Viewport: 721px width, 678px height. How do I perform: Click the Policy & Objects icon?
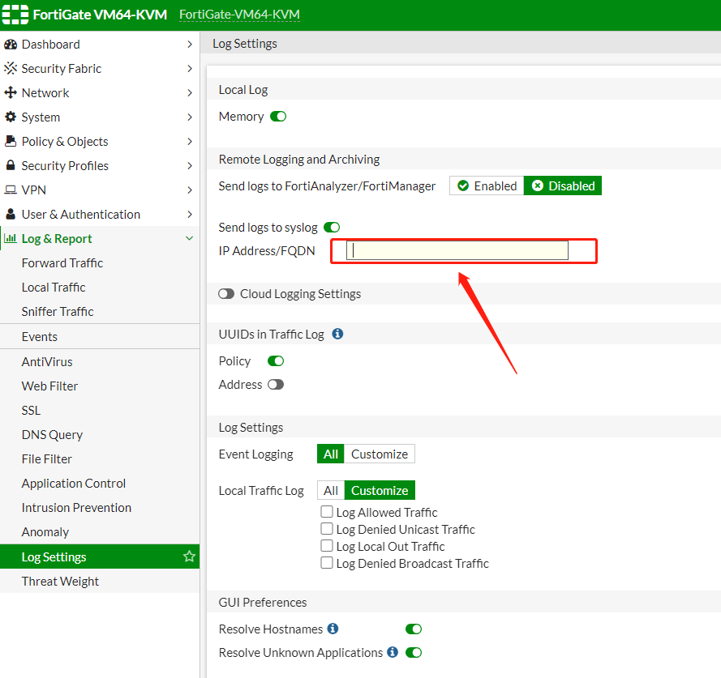11,142
